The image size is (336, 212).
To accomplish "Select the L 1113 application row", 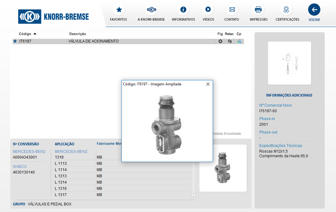I will tap(61, 164).
